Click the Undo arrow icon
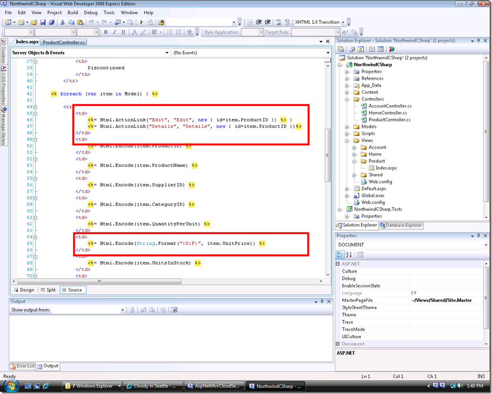The height and width of the screenshot is (394, 492). click(91, 22)
